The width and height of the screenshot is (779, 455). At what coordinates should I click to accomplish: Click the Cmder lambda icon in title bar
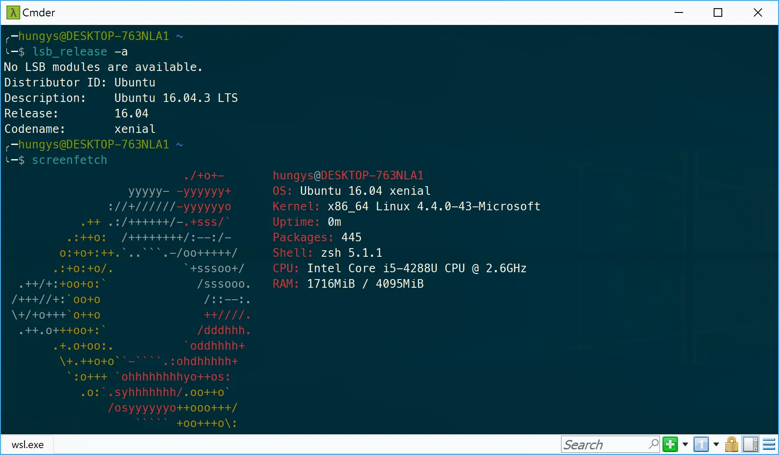(x=13, y=12)
